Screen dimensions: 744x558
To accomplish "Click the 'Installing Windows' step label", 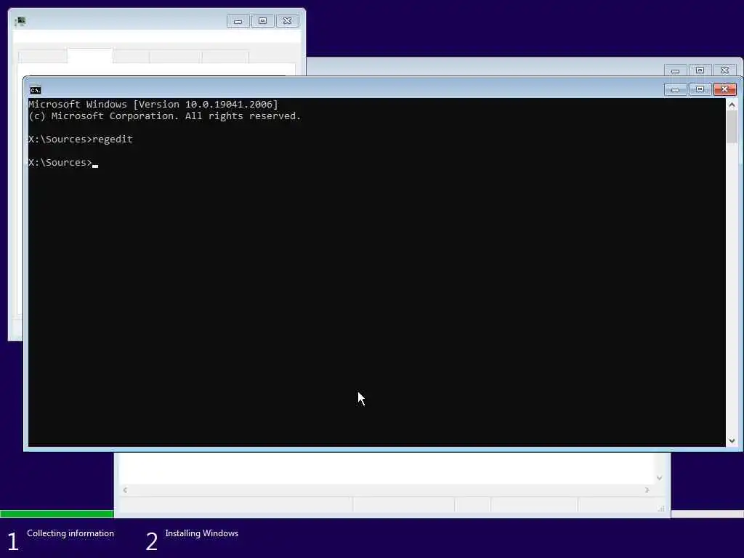I will [x=202, y=533].
